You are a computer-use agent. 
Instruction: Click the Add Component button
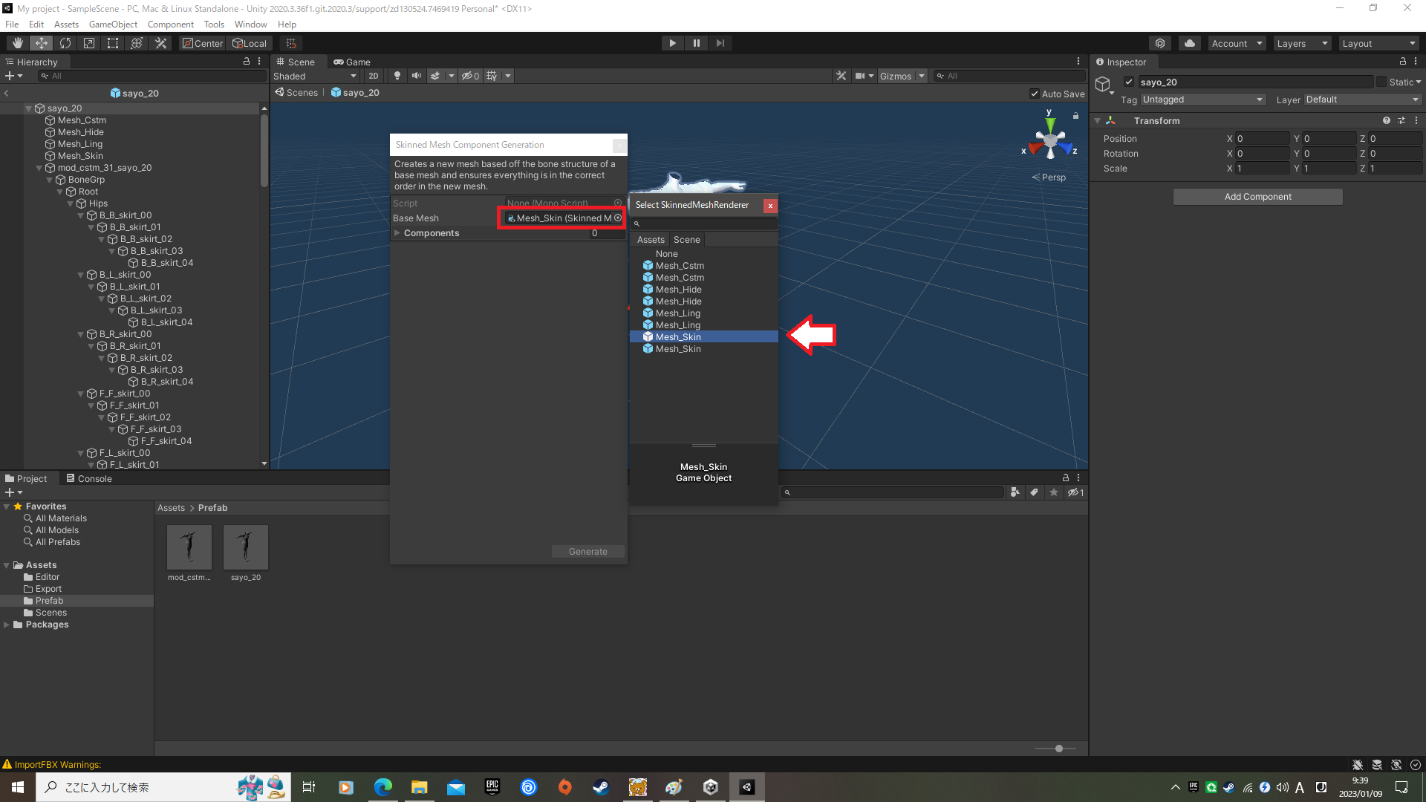[1257, 197]
